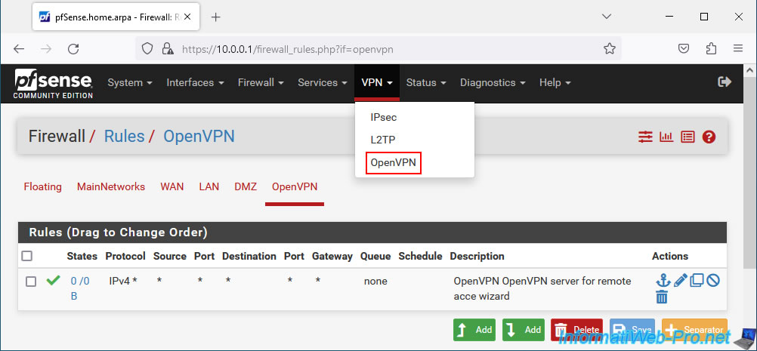Click the browser back arrow
This screenshot has height=351, width=757.
[19, 49]
